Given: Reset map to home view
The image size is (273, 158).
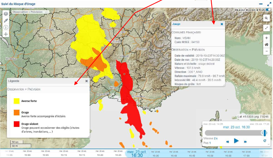Looking at the screenshot, I should point(266,44).
